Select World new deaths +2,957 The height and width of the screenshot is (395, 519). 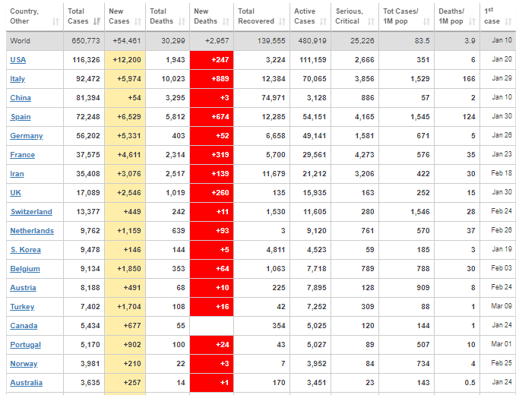pos(217,41)
